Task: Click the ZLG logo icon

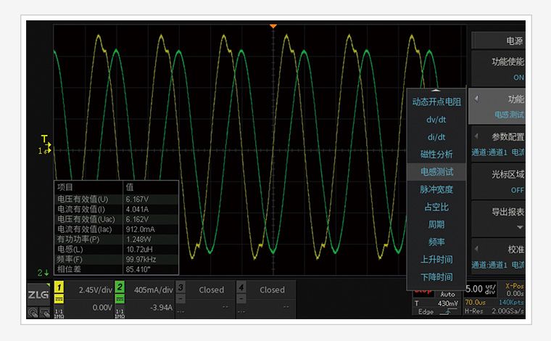Action: (38, 295)
